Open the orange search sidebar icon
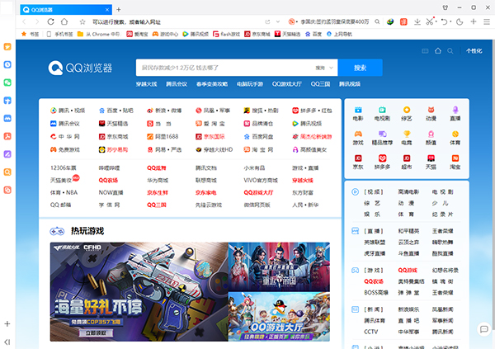This screenshot has width=495, height=349. (x=7, y=172)
